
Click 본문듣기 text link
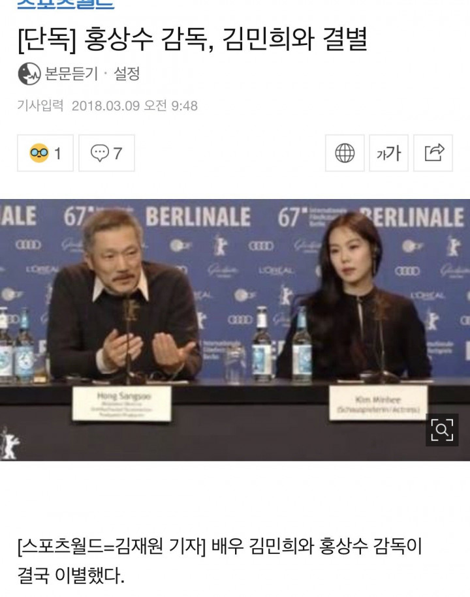tap(72, 74)
